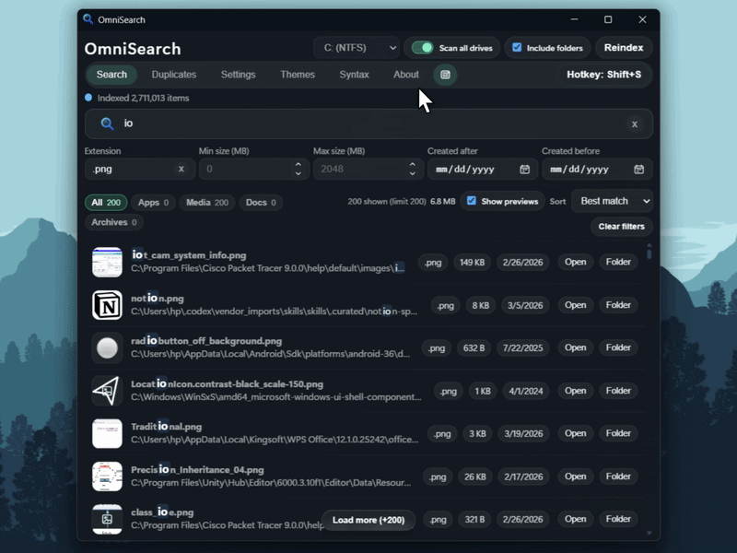Click the results list scrollbar thumb

click(x=649, y=254)
